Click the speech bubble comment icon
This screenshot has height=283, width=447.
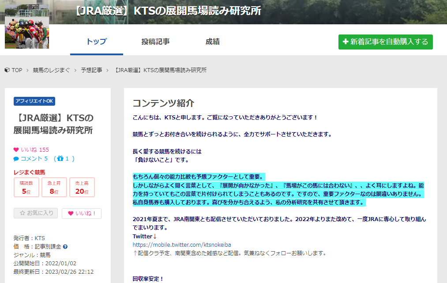(16, 159)
